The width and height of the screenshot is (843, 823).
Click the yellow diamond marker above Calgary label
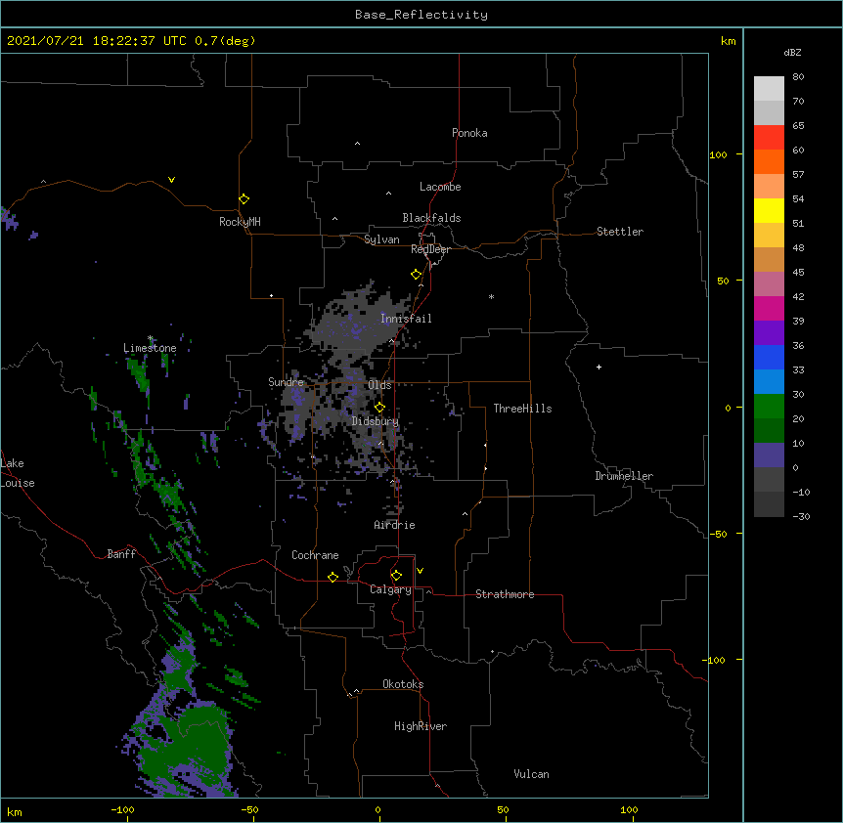click(x=396, y=576)
